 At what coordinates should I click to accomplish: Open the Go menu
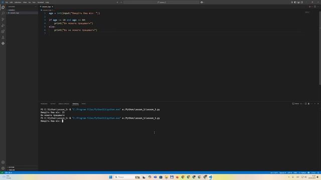pyautogui.click(x=30, y=2)
